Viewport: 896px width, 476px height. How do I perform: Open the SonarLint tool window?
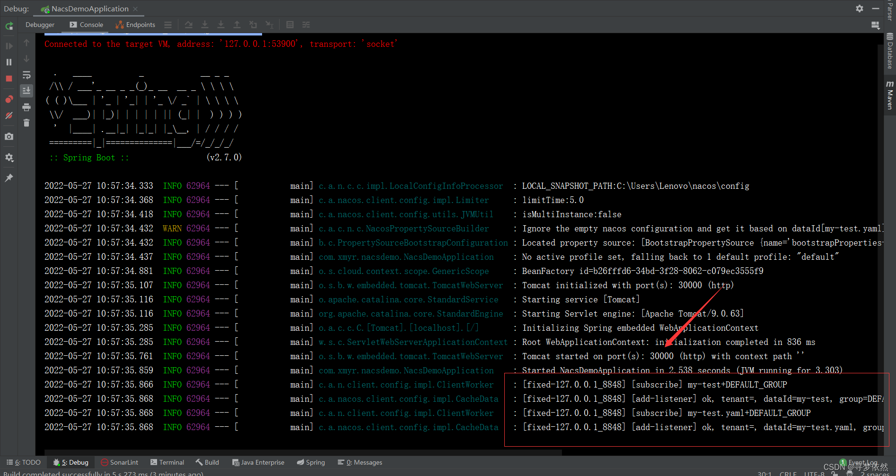click(x=120, y=462)
